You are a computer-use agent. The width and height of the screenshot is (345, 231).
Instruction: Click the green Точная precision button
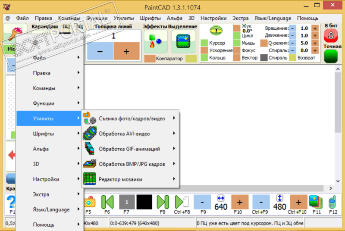330,56
